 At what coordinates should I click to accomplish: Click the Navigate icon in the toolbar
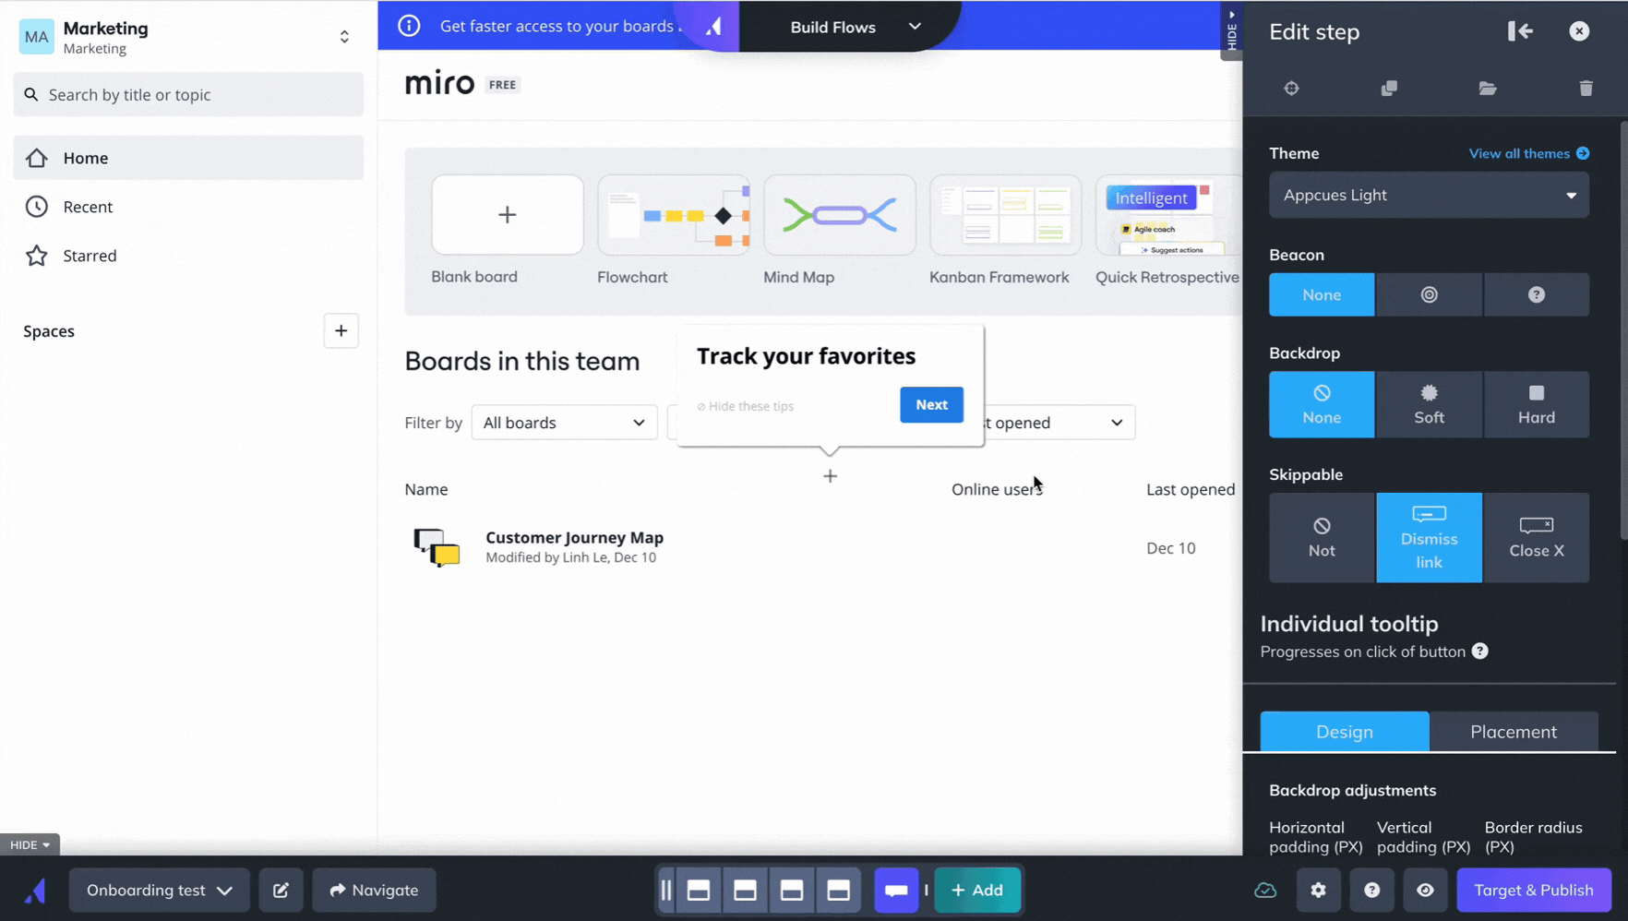click(374, 890)
